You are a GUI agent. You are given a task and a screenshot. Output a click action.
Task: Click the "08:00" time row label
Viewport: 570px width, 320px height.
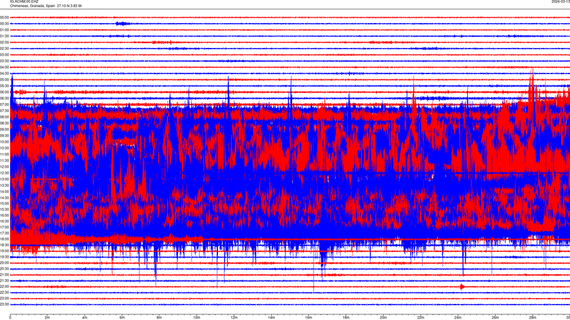(x=4, y=117)
